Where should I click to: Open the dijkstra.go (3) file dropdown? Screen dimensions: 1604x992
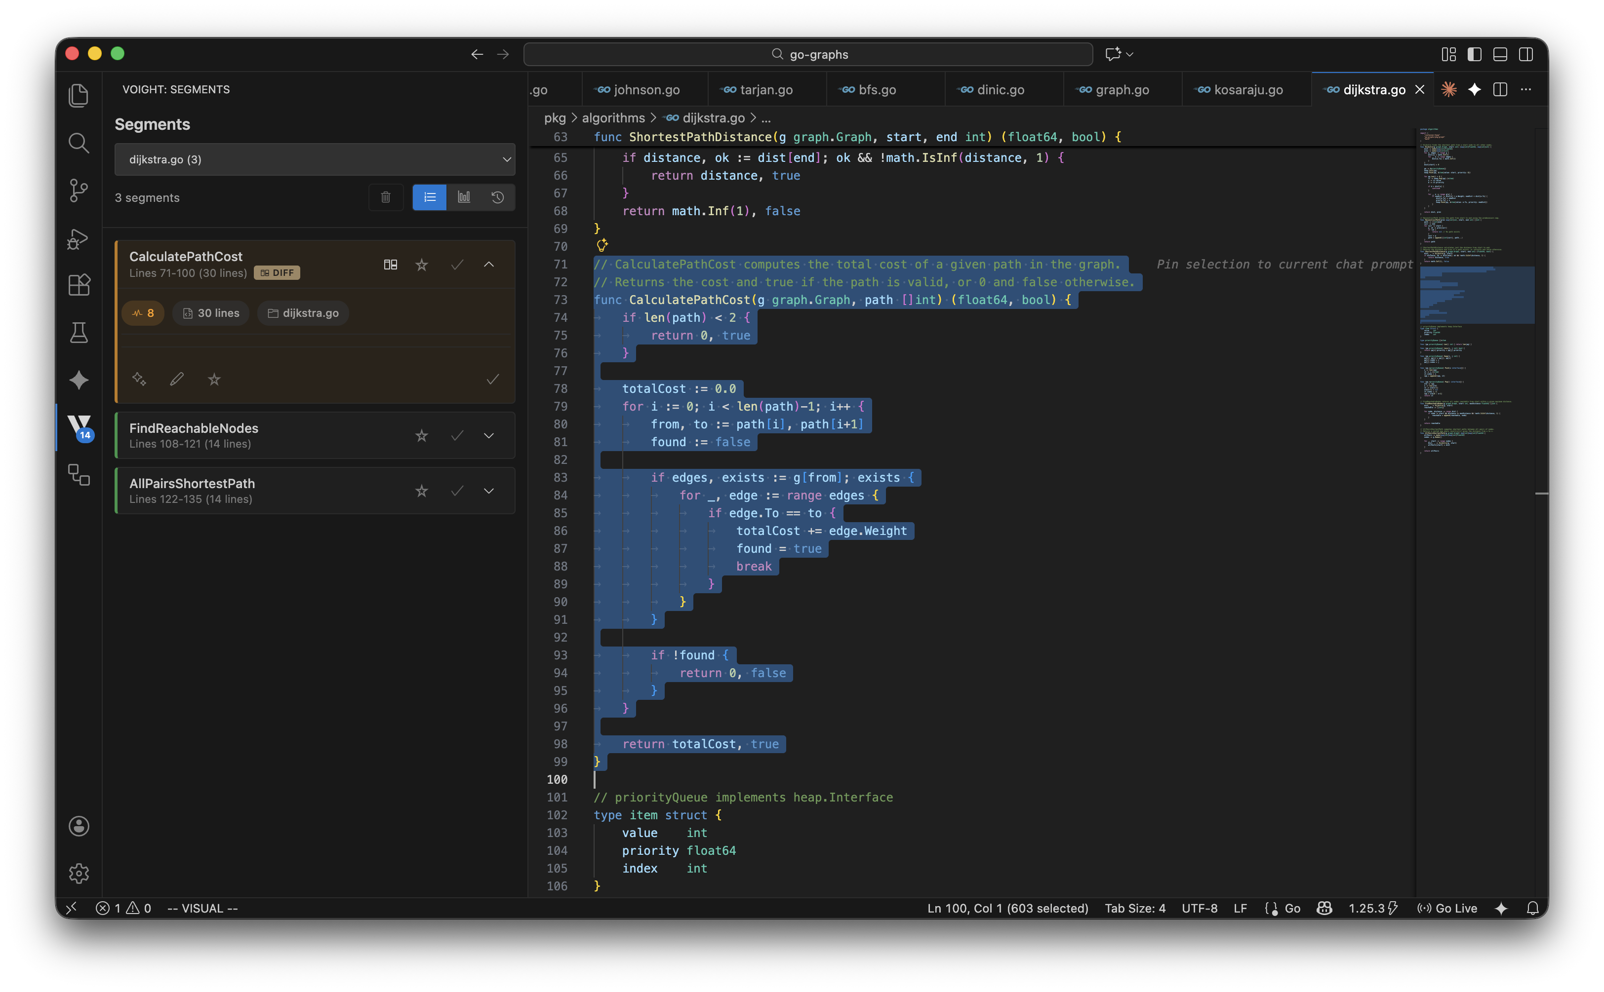click(315, 159)
